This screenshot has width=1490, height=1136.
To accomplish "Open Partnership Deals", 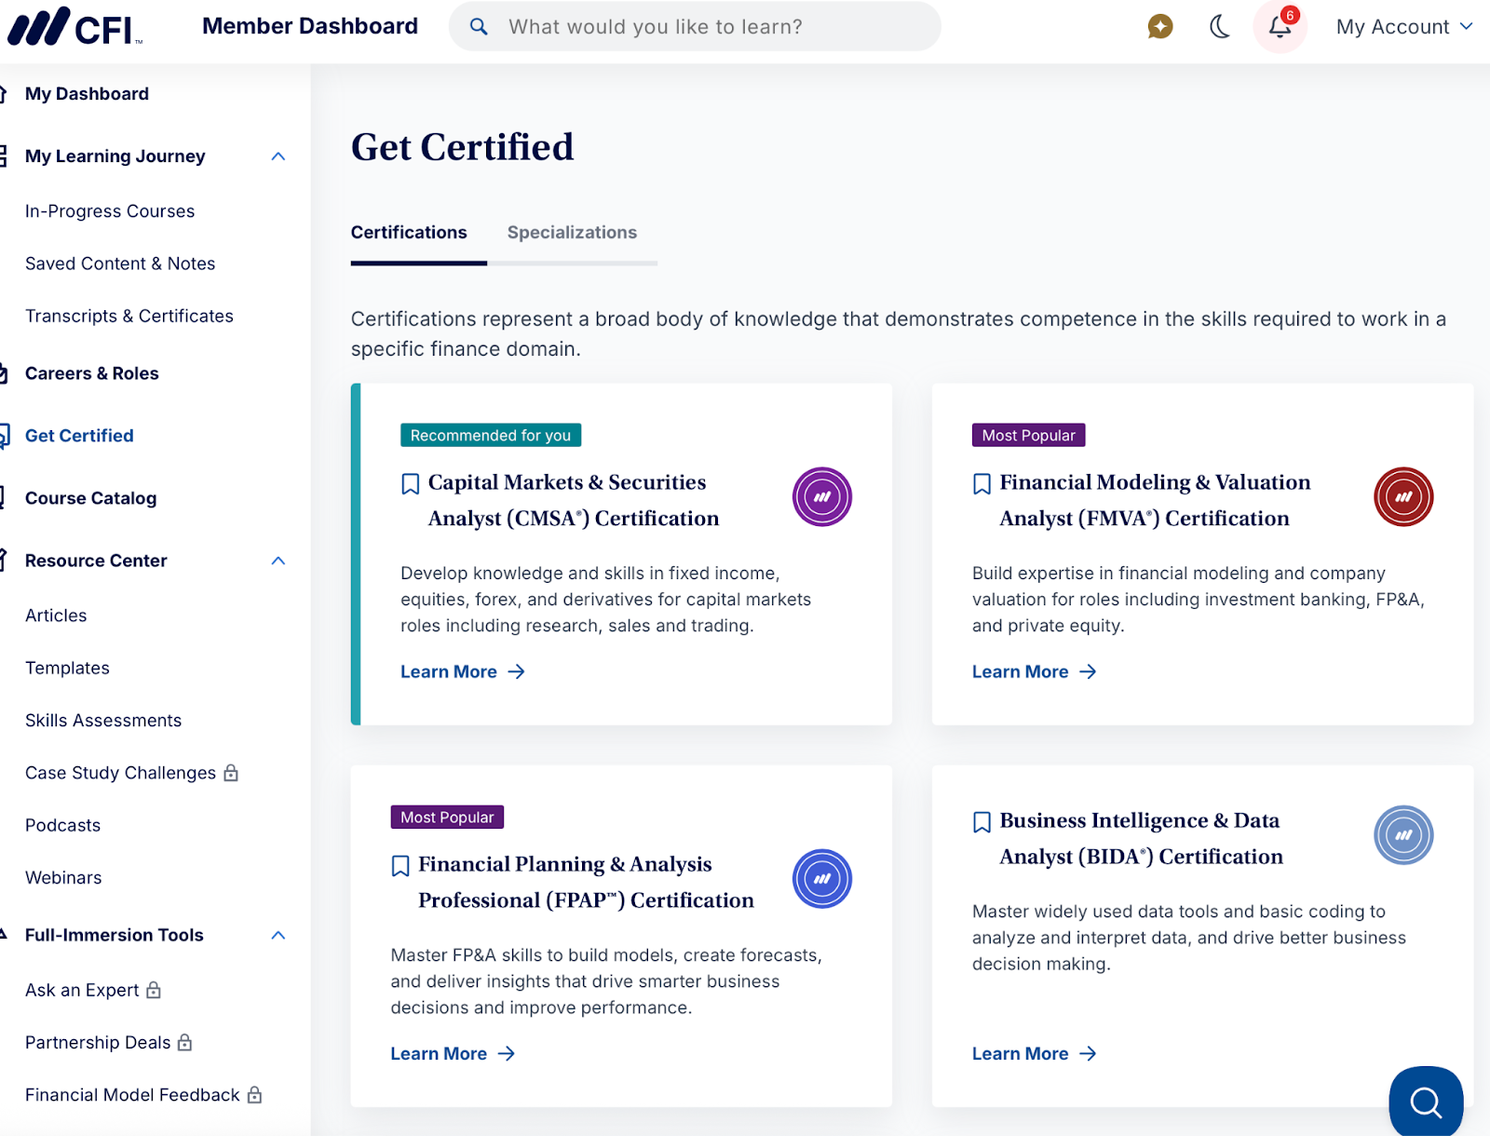I will click(x=98, y=1043).
